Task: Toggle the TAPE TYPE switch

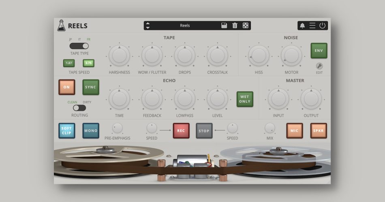Action: pyautogui.click(x=79, y=46)
